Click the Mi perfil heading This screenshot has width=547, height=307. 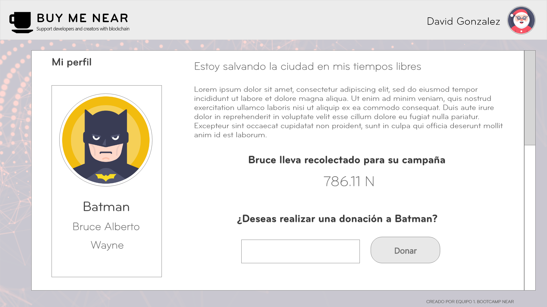72,62
